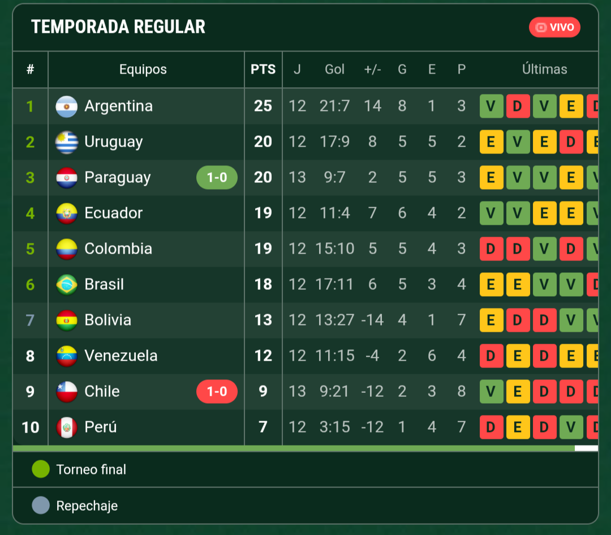Click the Perú flag icon
This screenshot has height=535, width=611.
[x=67, y=427]
